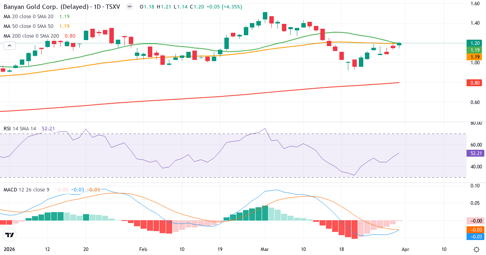Click the Mar label on the time axis
The image size is (486, 255).
264,250
